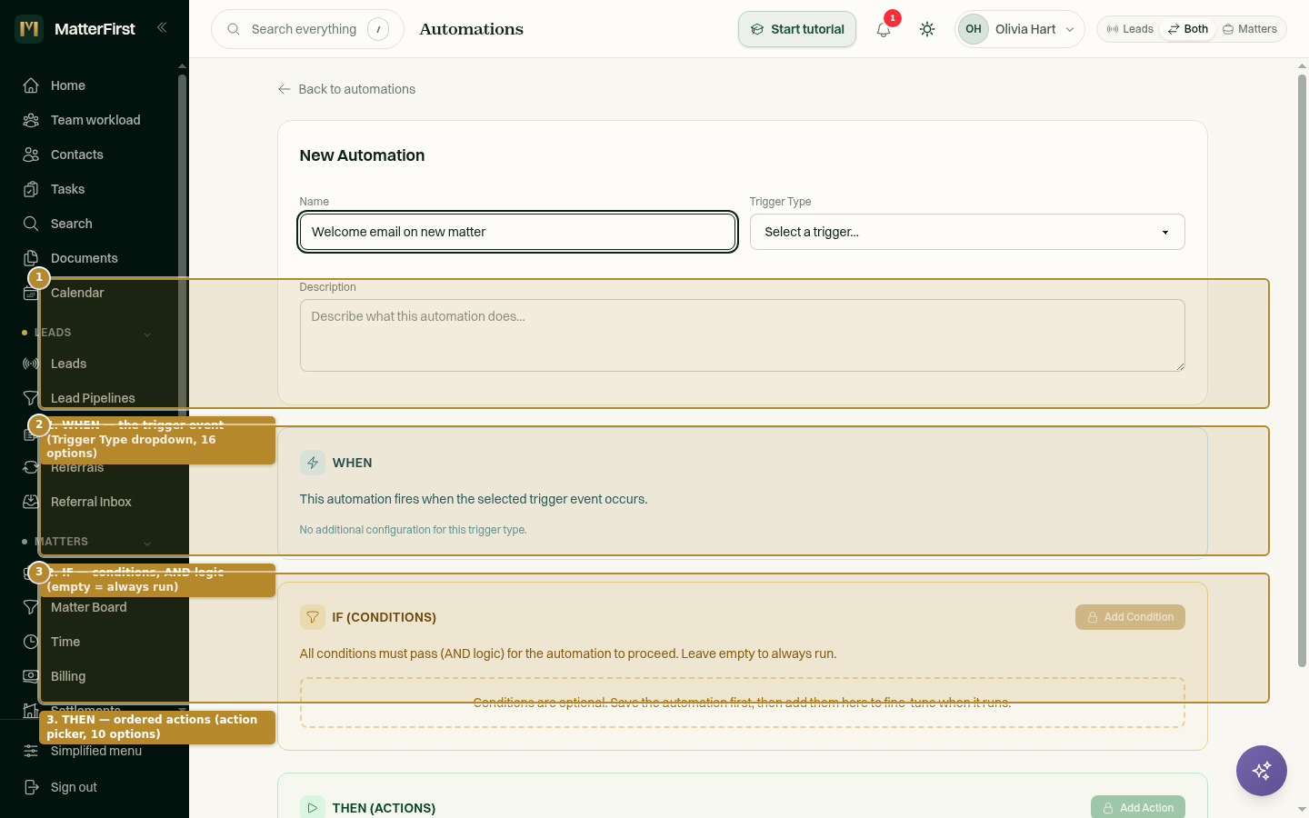Viewport: 1309px width, 818px height.
Task: Click the Referral Inbox tray icon
Action: (31, 502)
